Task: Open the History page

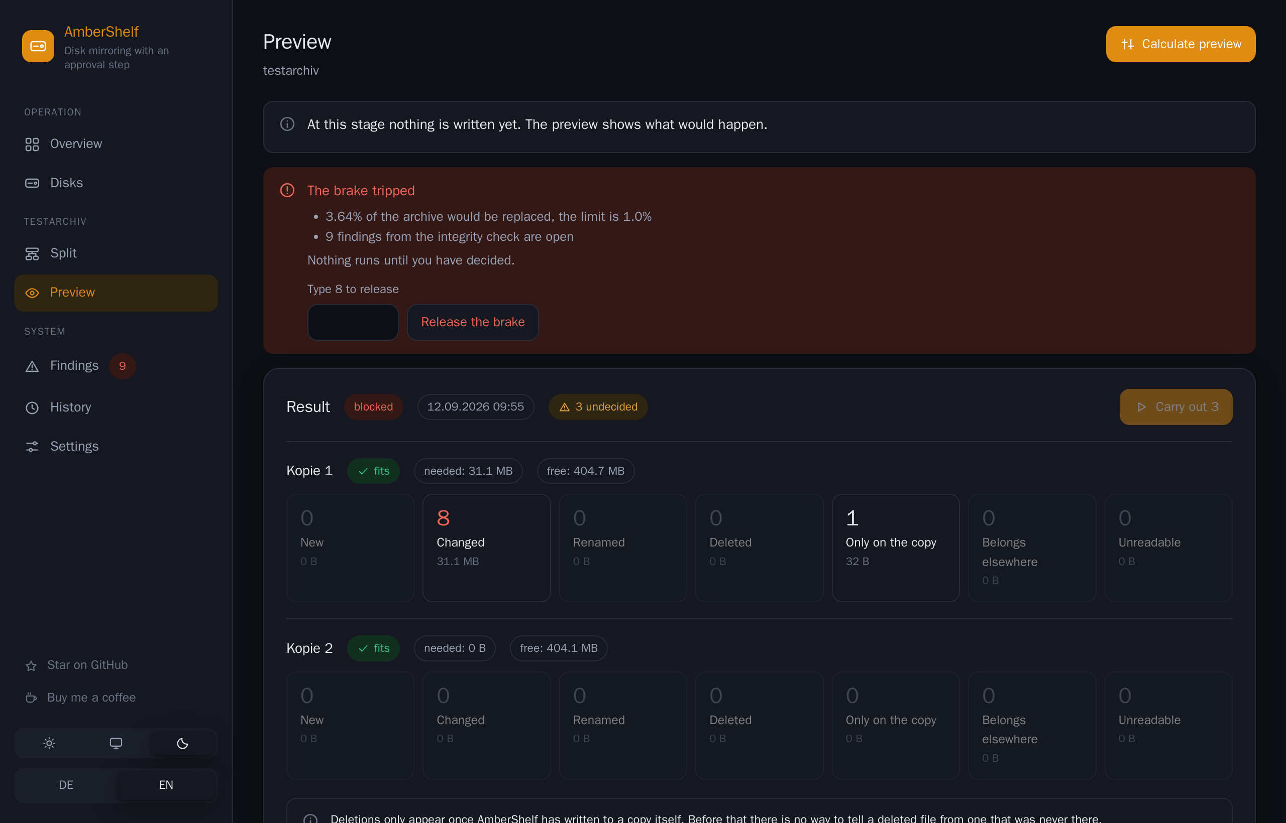Action: 116,408
